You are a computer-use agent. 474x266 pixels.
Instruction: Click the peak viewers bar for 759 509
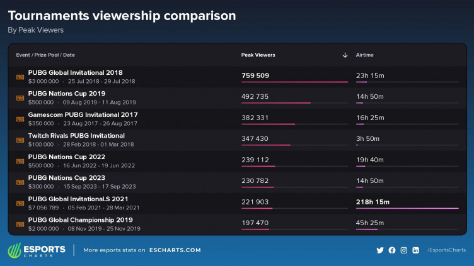point(294,82)
